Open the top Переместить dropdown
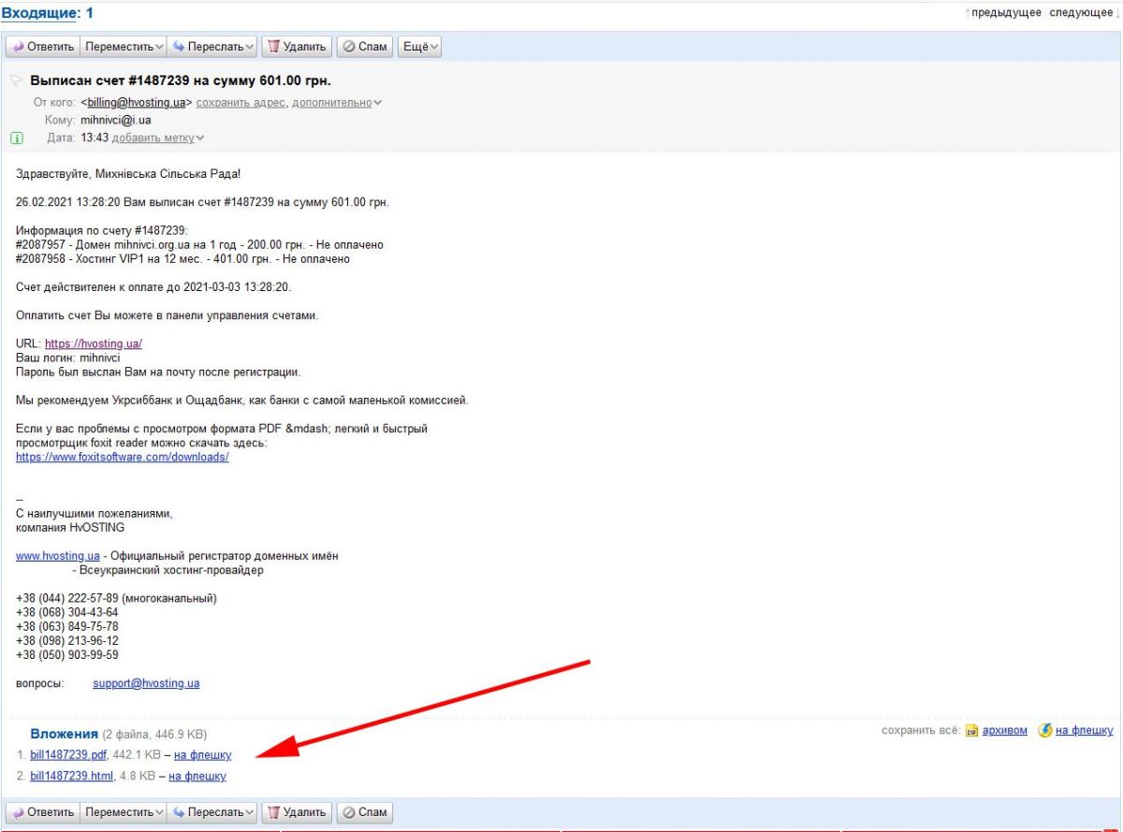The width and height of the screenshot is (1123, 832). 124,47
